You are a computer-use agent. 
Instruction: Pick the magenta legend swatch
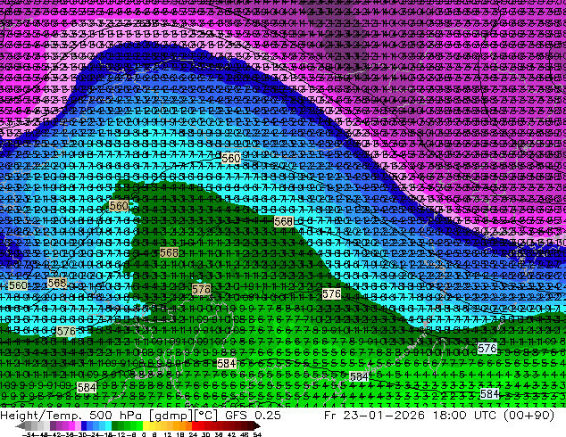pyautogui.click(x=71, y=425)
